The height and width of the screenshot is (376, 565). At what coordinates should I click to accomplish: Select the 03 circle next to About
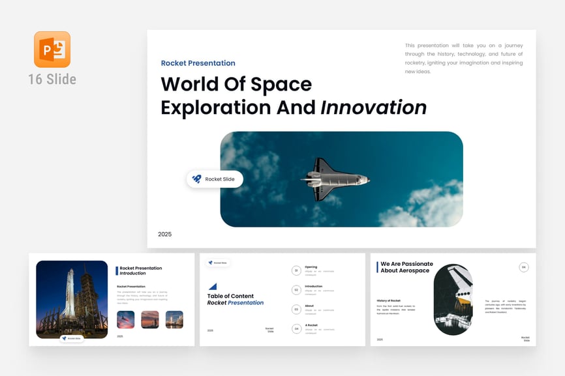tap(296, 309)
